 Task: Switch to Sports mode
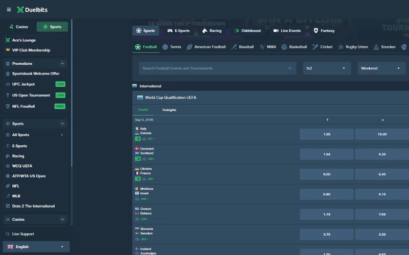[x=52, y=27]
